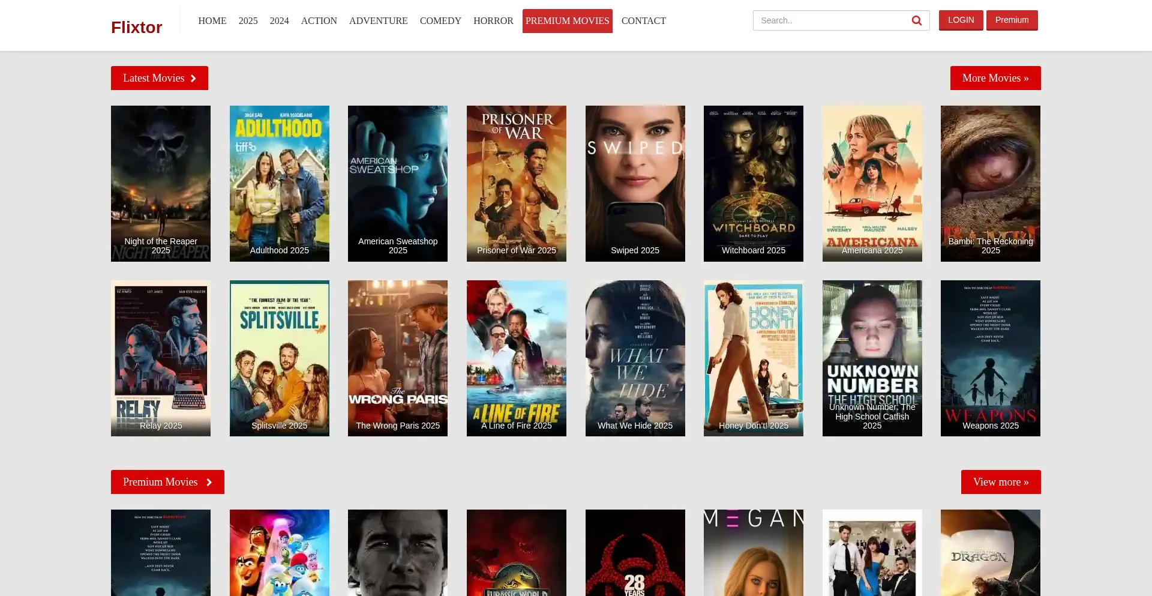
Task: Open the PREMIUM MOVIES menu item
Action: (568, 21)
